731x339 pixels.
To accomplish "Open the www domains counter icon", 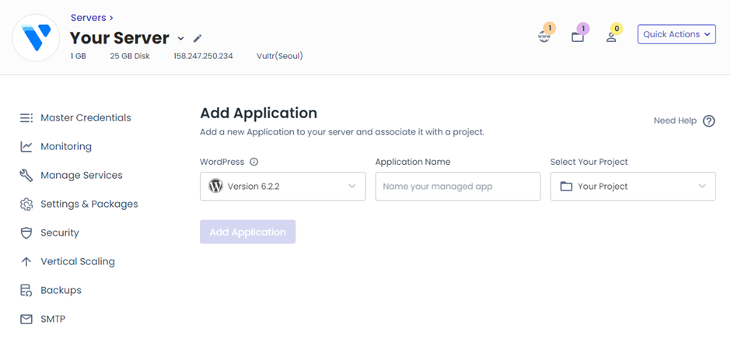I will coord(544,36).
